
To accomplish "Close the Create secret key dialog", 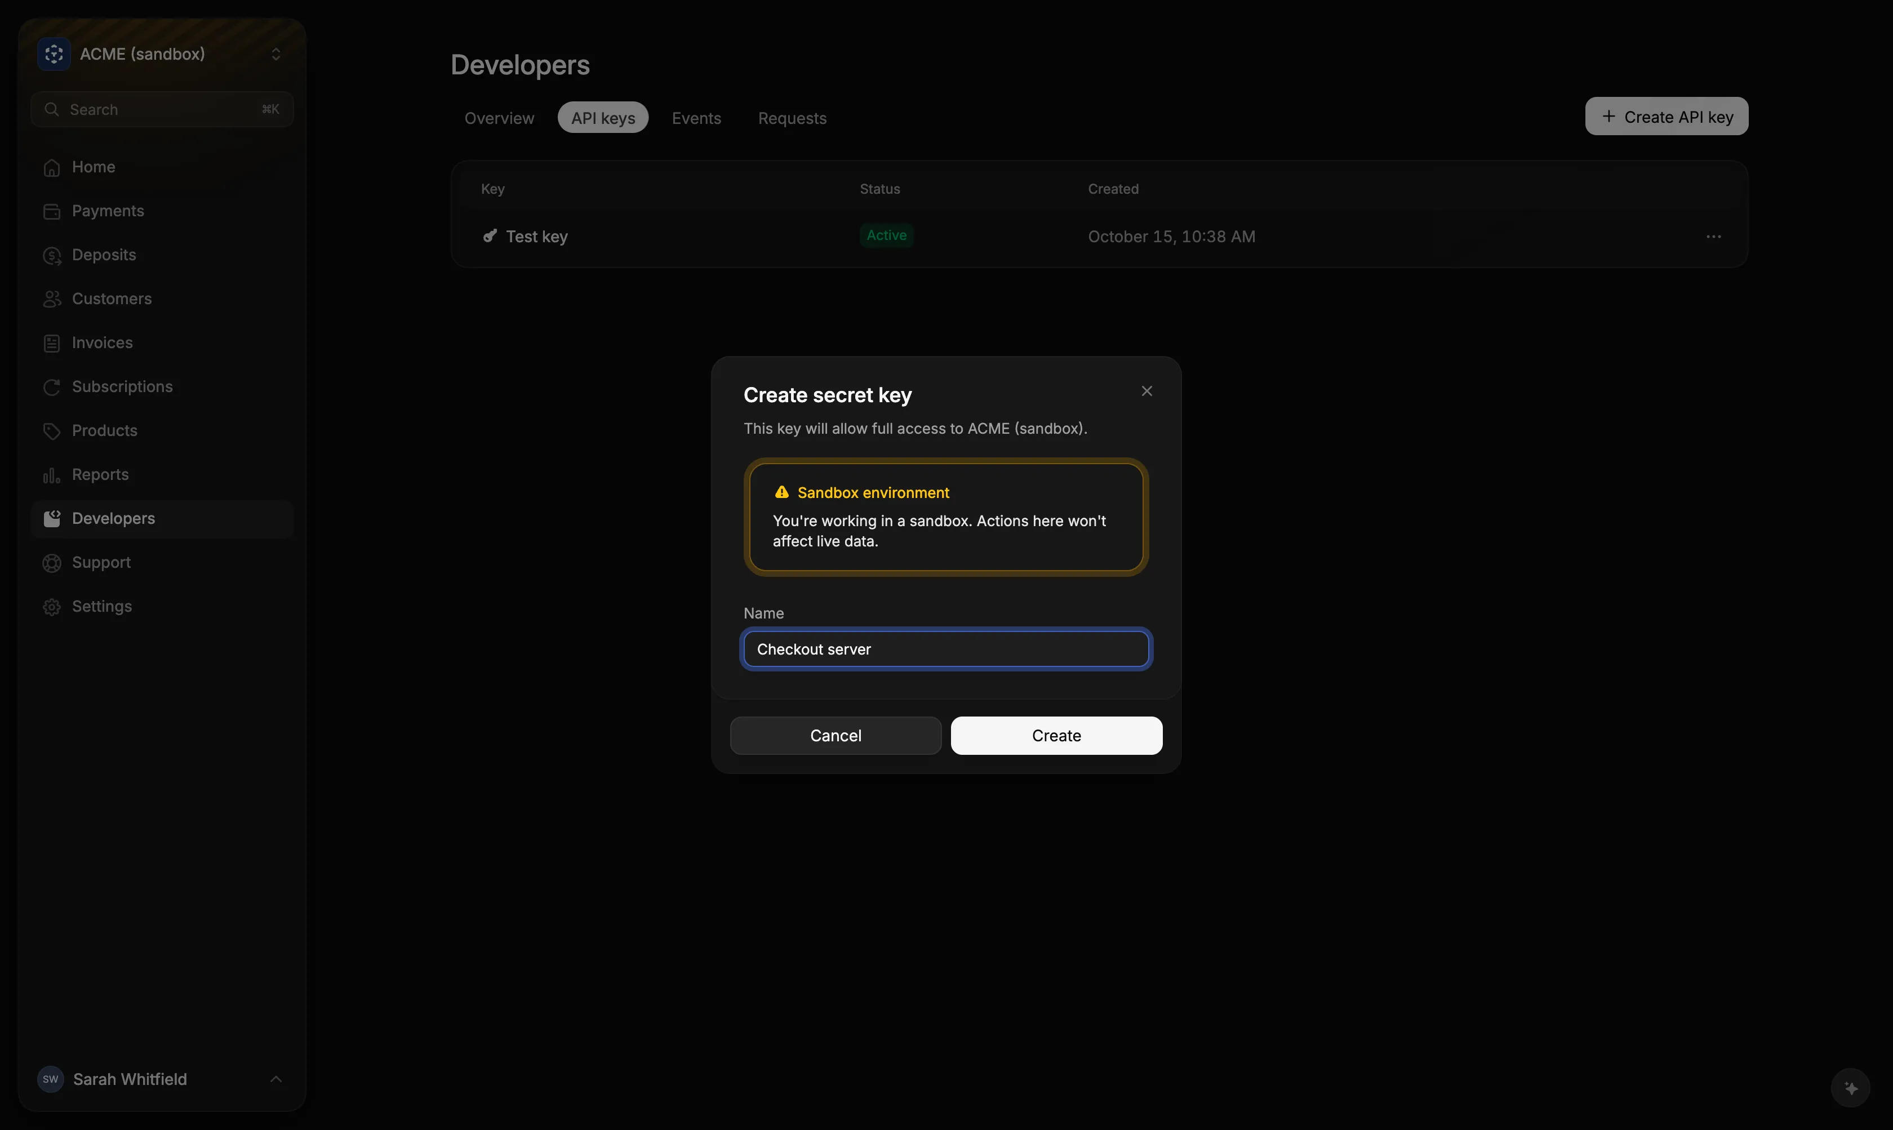I will coord(1147,390).
